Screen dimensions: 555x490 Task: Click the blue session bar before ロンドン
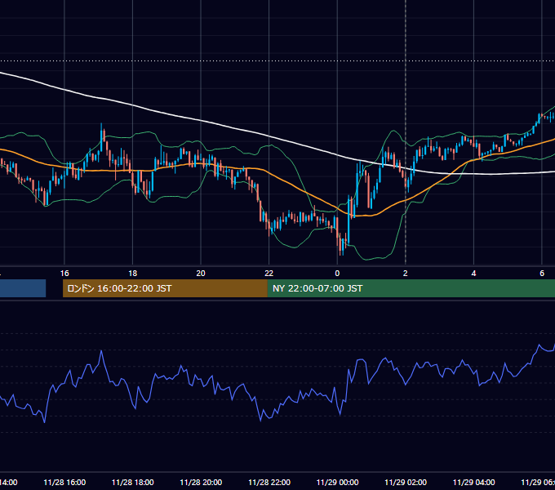tap(23, 288)
